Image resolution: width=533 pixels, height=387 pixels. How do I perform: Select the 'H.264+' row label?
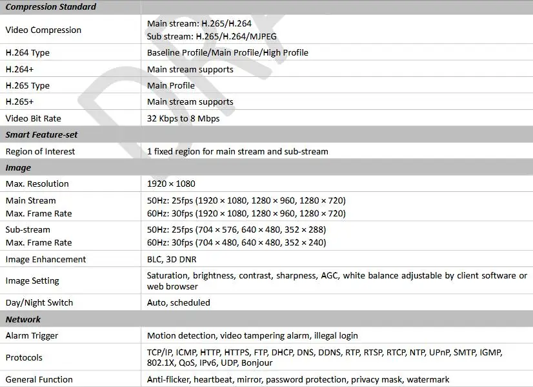pyautogui.click(x=20, y=69)
